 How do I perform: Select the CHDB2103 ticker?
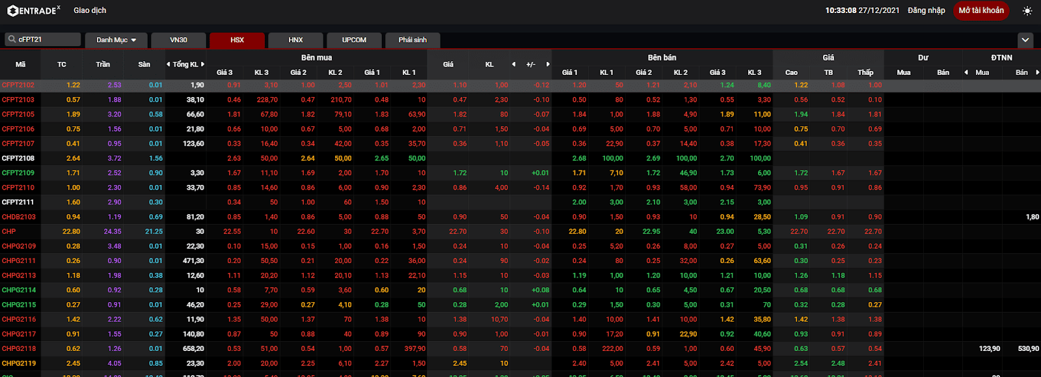point(19,217)
